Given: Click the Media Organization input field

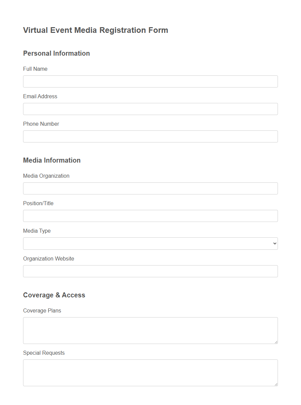Looking at the screenshot, I should (x=150, y=188).
